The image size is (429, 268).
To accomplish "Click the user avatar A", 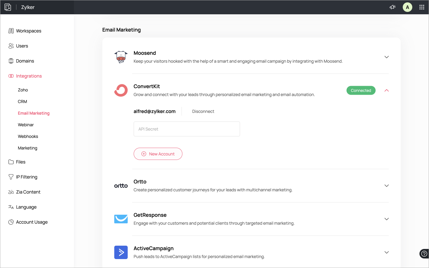I will click(408, 7).
